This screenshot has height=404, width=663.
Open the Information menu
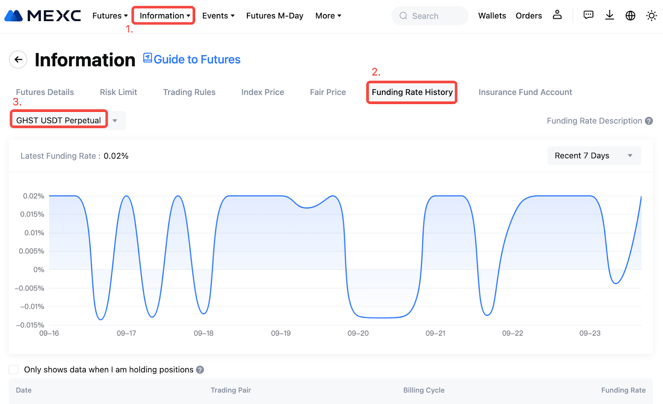pyautogui.click(x=164, y=16)
